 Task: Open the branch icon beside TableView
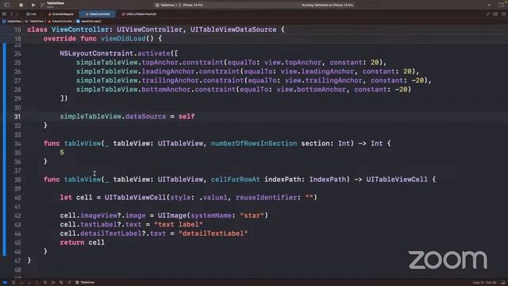click(42, 5)
